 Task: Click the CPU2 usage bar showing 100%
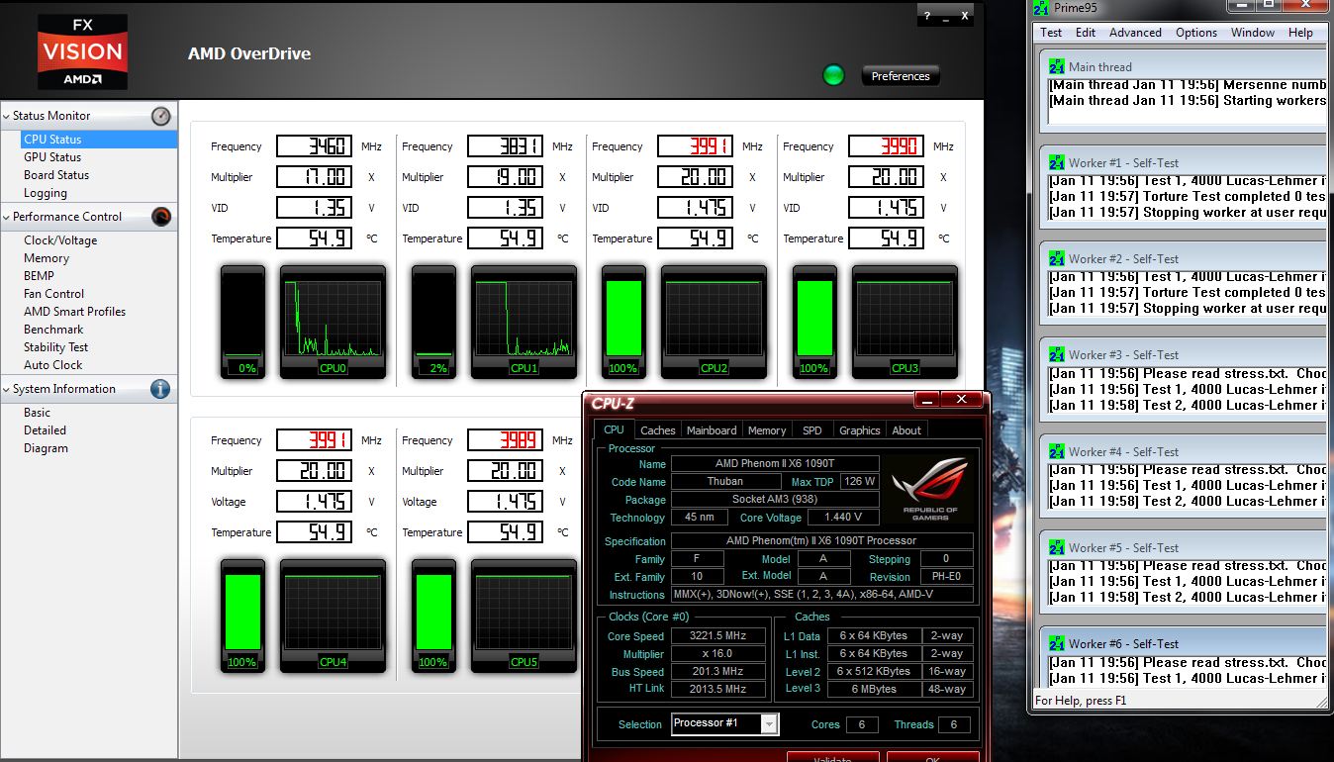[x=623, y=322]
